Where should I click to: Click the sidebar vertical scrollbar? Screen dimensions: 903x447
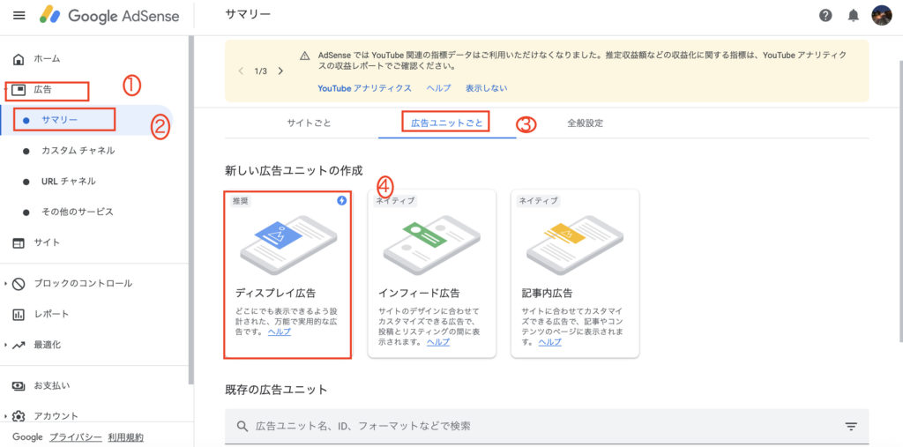pyautogui.click(x=191, y=210)
